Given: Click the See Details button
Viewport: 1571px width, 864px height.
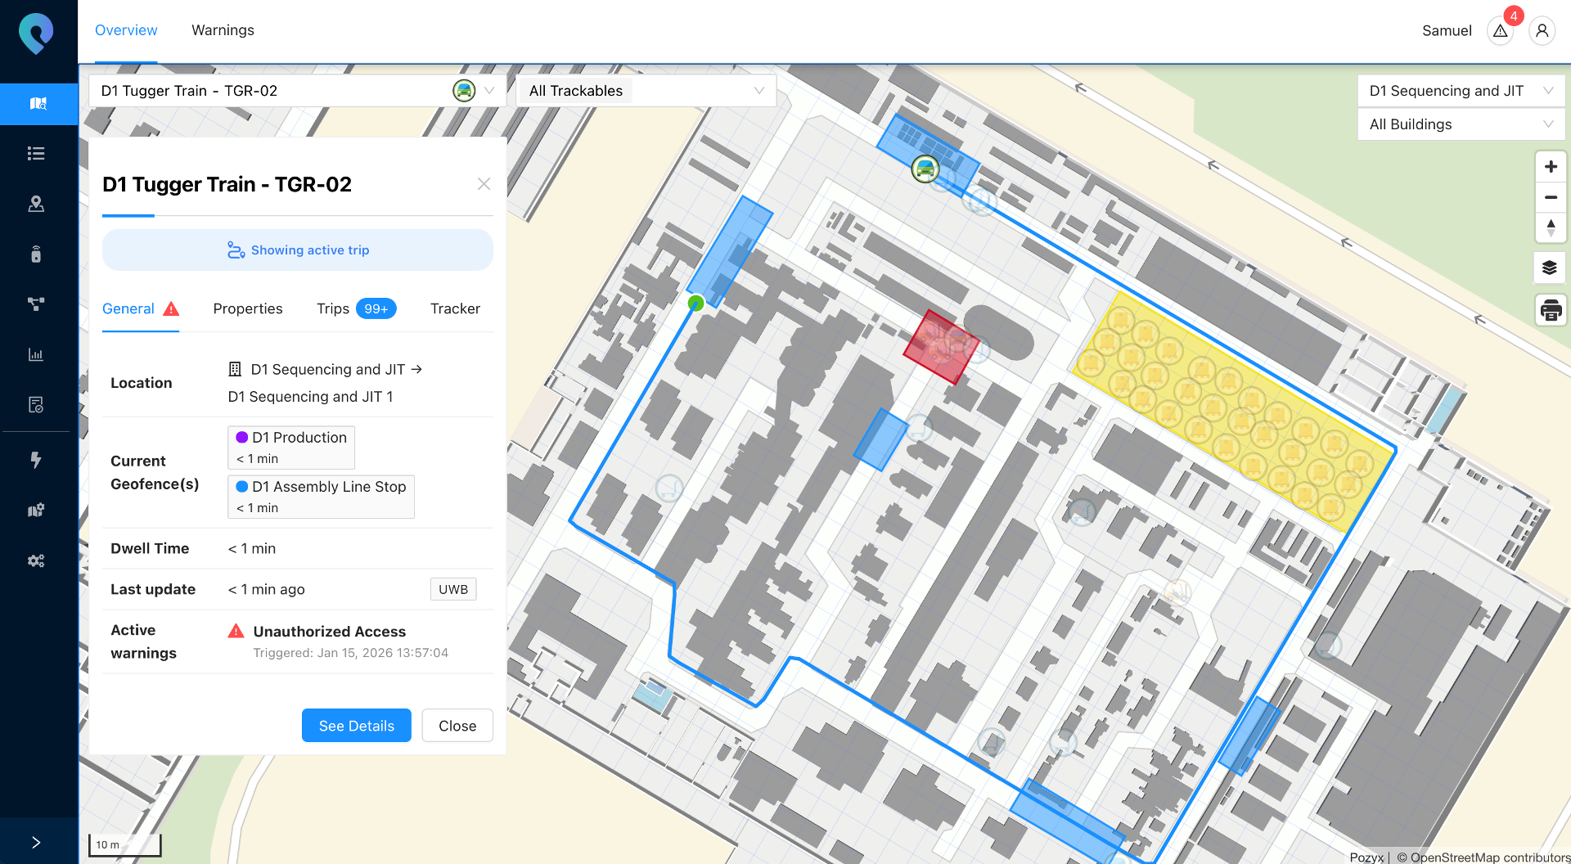Looking at the screenshot, I should coord(357,726).
